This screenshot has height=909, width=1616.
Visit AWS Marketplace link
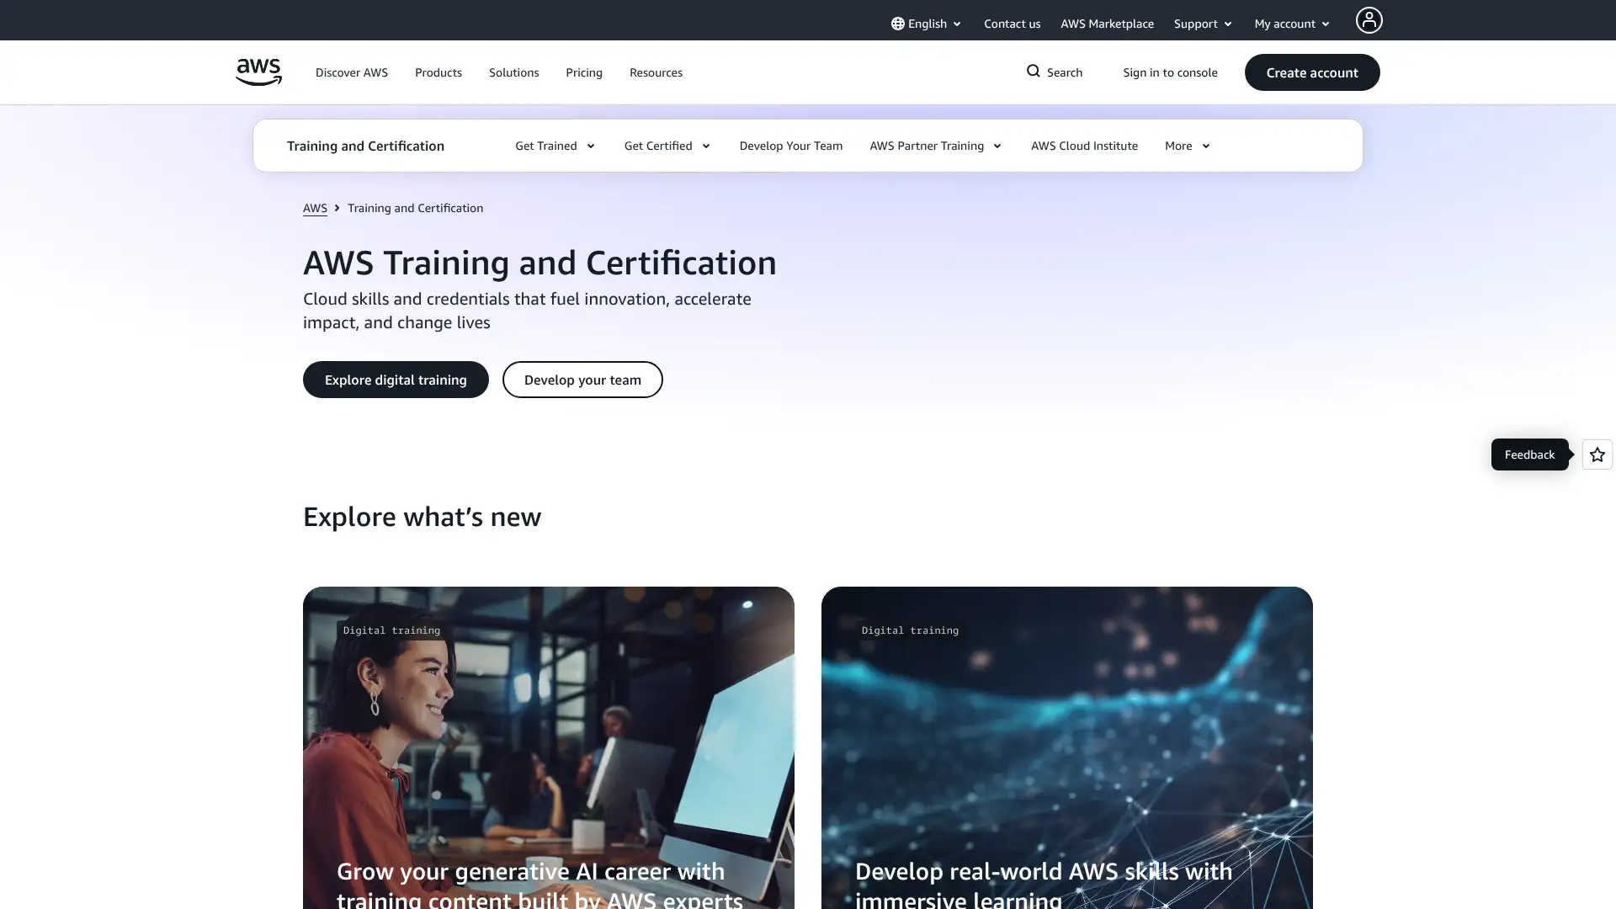(x=1107, y=24)
